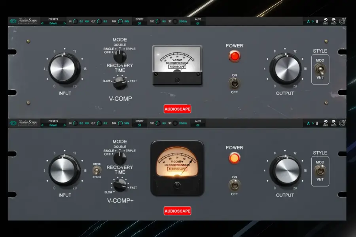Click the MIX knob on V-COMP toolbar
Image resolution: width=356 pixels, height=237 pixels.
[x=120, y=21]
